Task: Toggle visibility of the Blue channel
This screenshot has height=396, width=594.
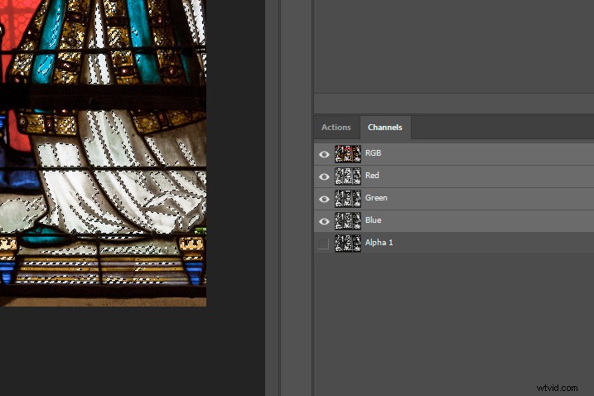Action: pyautogui.click(x=324, y=221)
